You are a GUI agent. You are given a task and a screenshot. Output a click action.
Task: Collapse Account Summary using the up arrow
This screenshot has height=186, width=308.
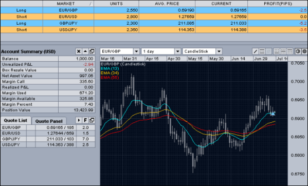coord(85,51)
